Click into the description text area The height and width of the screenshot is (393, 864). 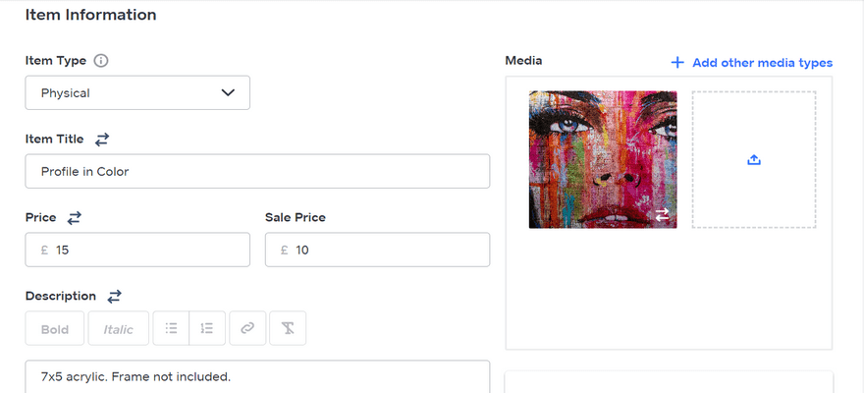tap(257, 376)
